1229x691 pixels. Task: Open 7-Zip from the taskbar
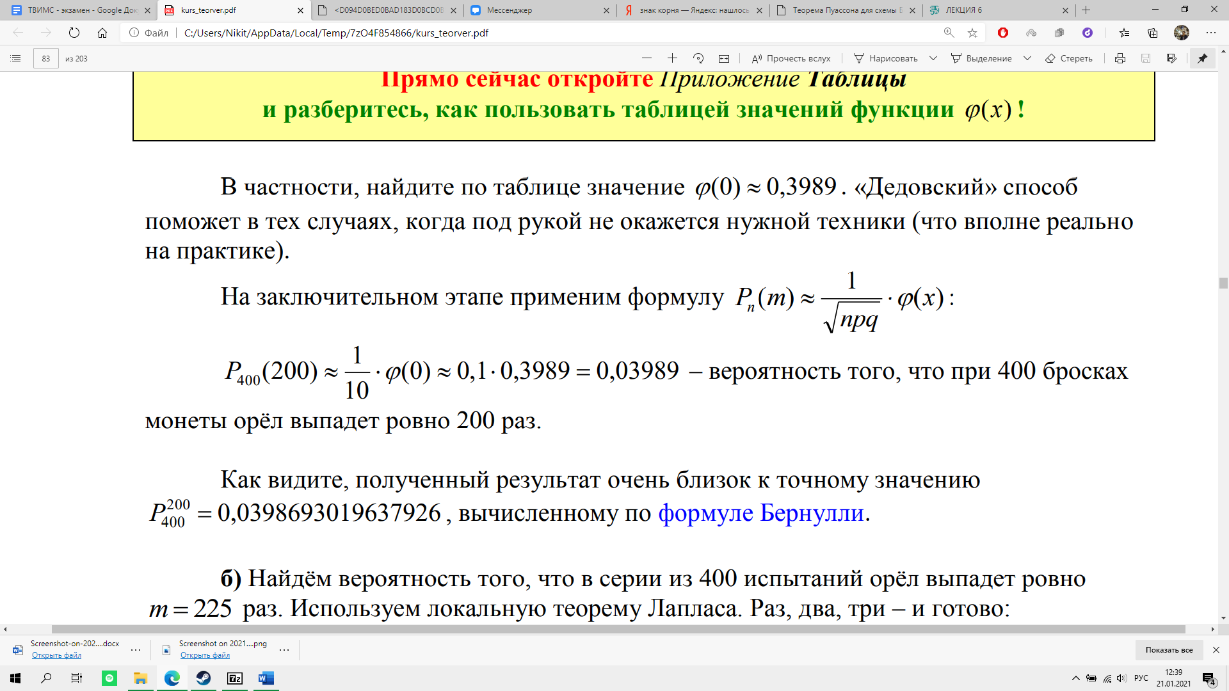pos(235,678)
